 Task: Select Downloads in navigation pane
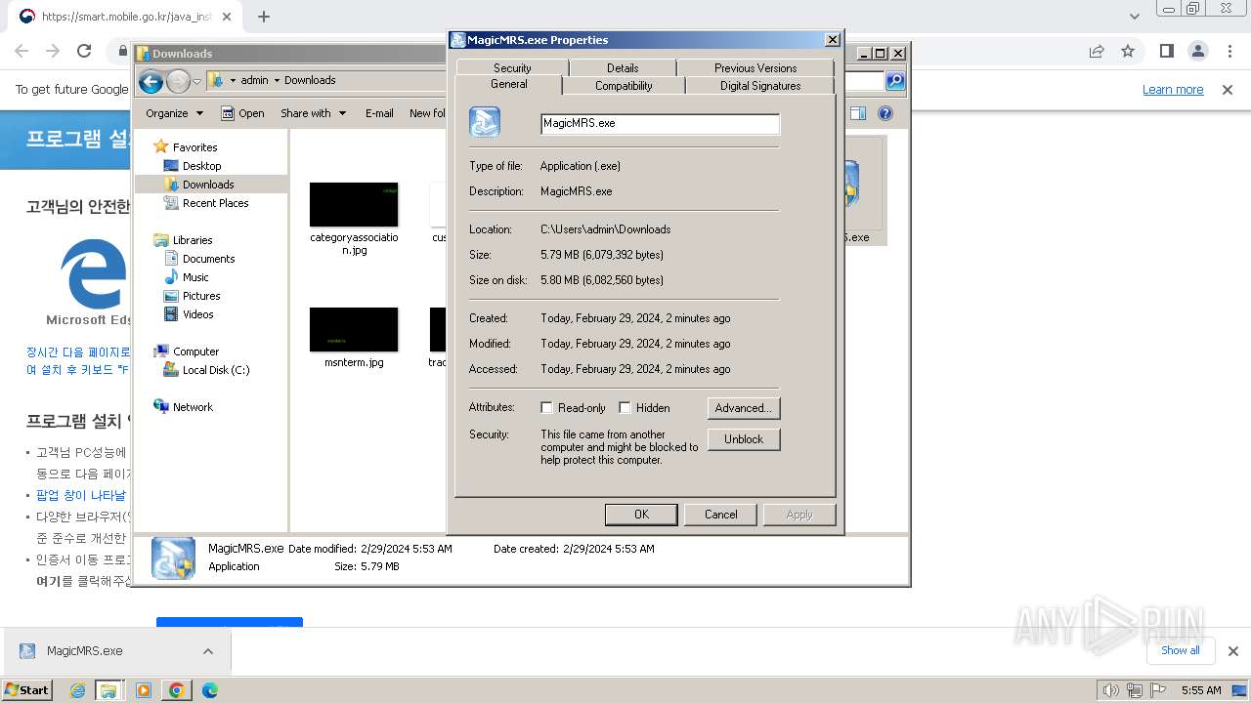(208, 185)
